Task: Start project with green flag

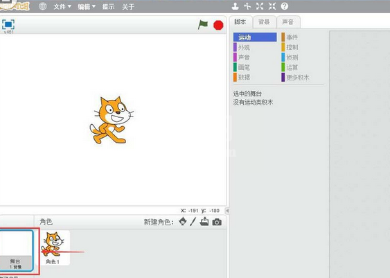Action: [203, 25]
